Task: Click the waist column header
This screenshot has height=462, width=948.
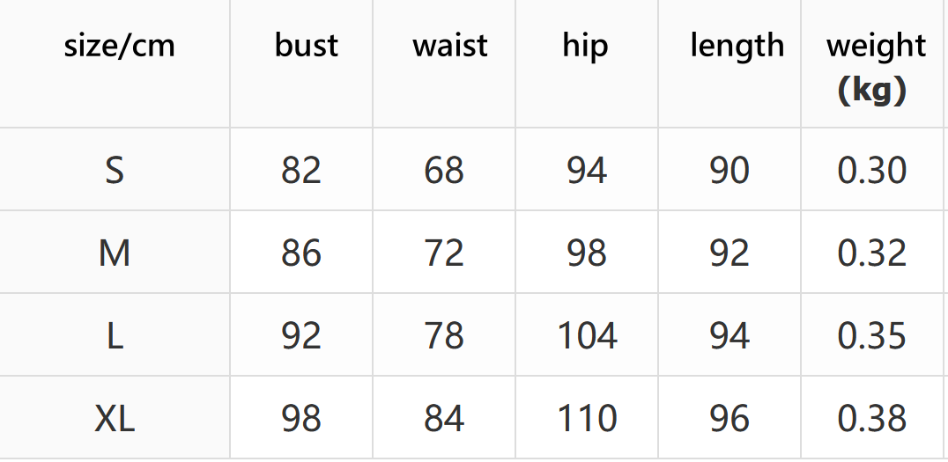Action: tap(450, 46)
